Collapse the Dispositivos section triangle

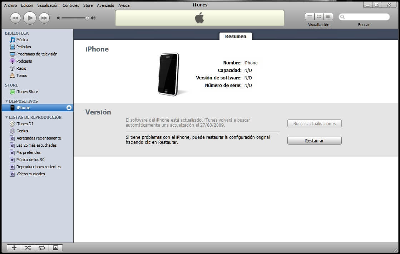[x=6, y=101]
